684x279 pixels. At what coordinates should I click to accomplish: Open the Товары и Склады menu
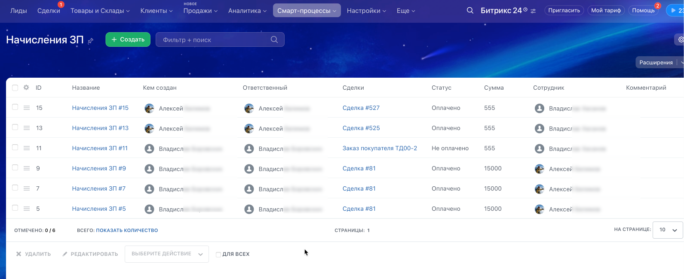[100, 11]
